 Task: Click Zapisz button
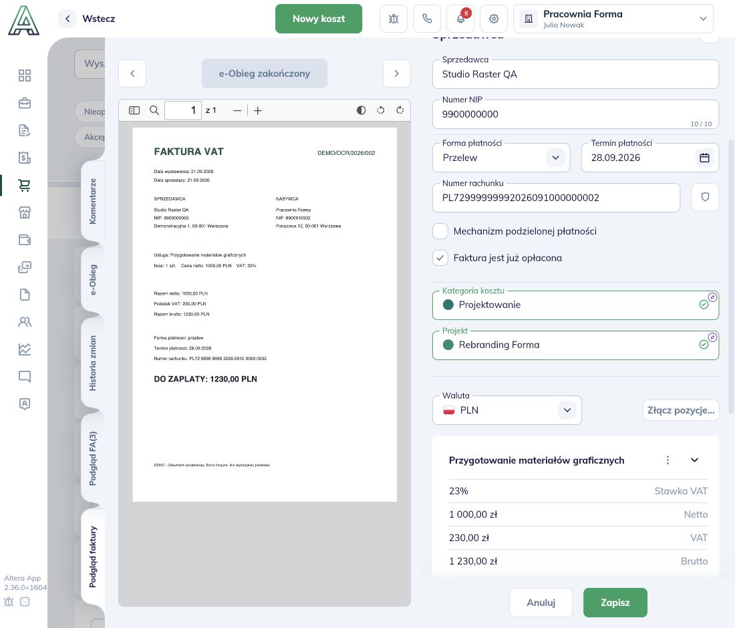(x=615, y=603)
